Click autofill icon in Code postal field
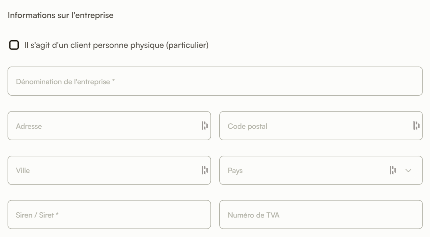Image resolution: width=430 pixels, height=237 pixels. pyautogui.click(x=416, y=126)
